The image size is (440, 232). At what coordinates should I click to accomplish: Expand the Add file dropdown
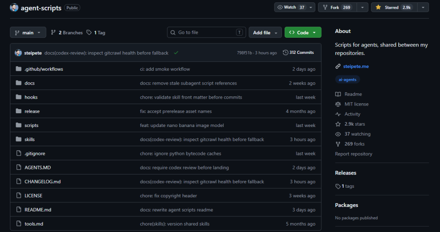point(265,32)
